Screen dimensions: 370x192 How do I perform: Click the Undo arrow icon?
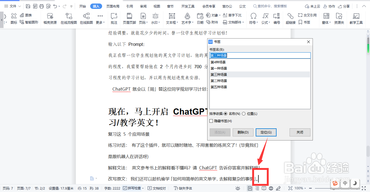click(x=55, y=6)
